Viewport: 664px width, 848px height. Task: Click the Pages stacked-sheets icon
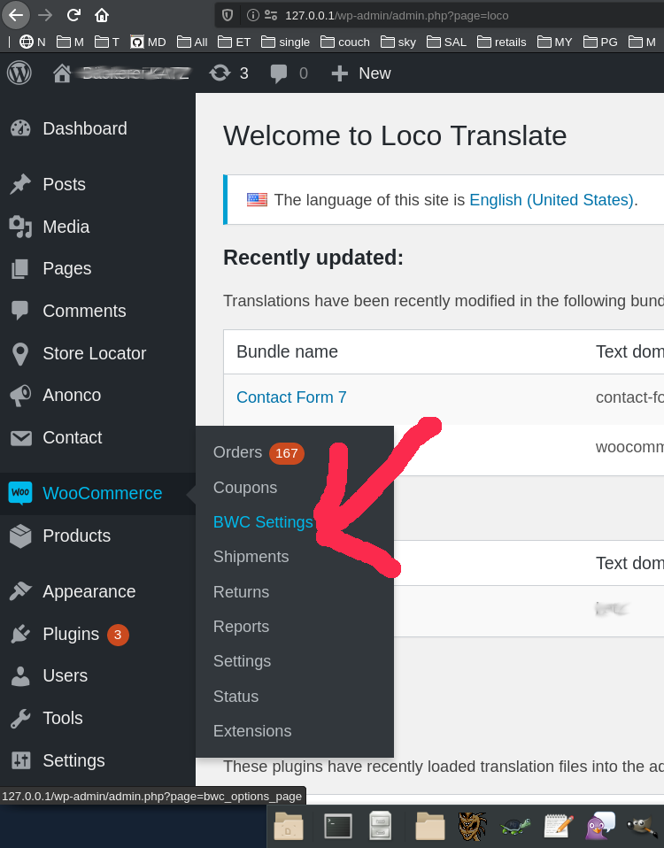(20, 269)
